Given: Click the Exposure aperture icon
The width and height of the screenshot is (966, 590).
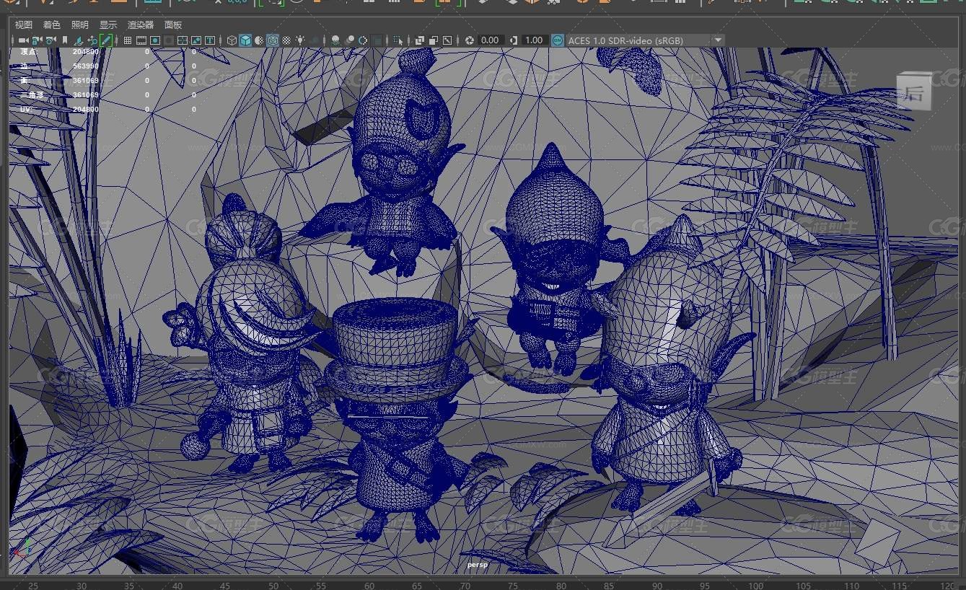Looking at the screenshot, I should pos(470,40).
